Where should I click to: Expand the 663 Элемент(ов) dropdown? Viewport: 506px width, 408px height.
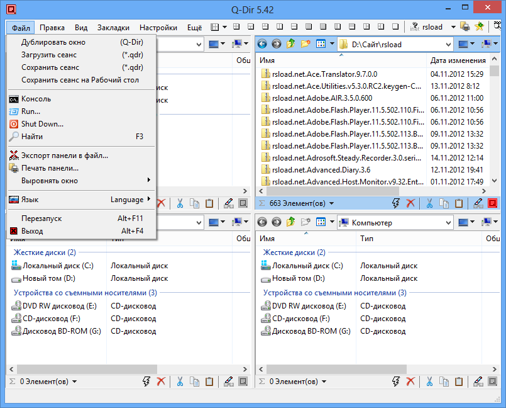pos(331,203)
